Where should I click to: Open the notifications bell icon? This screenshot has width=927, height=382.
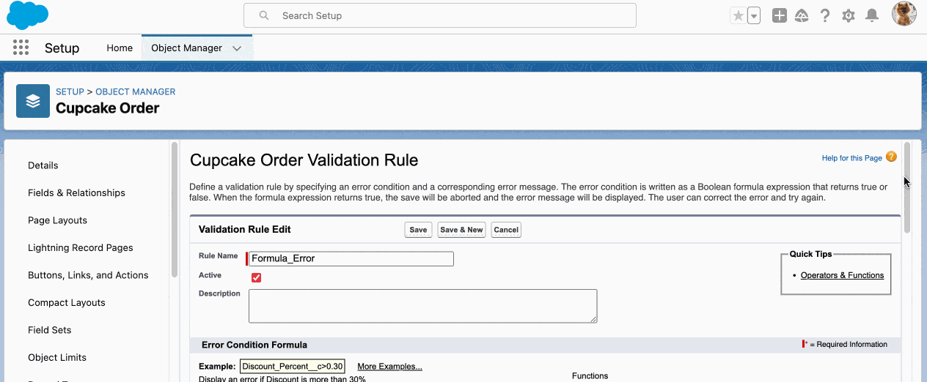(x=872, y=15)
